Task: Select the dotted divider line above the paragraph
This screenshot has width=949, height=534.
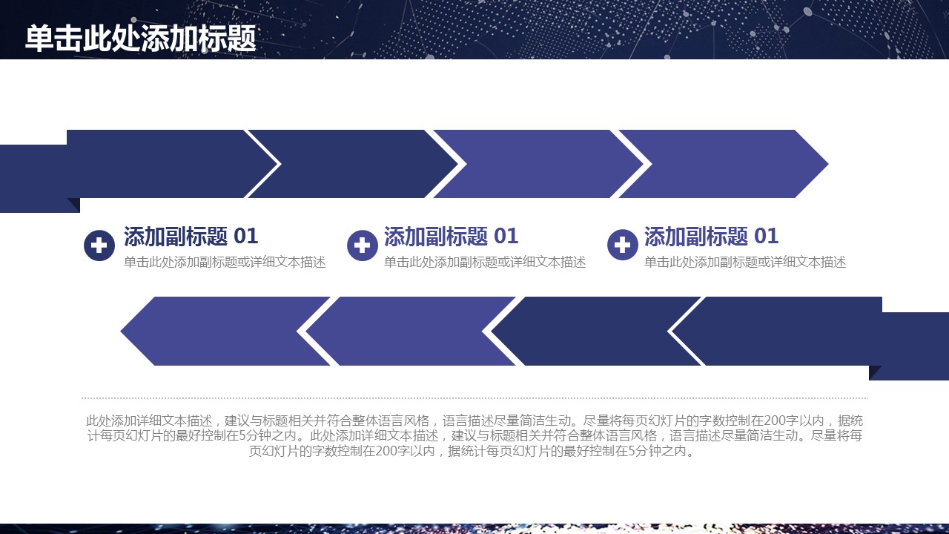Action: pos(474,398)
